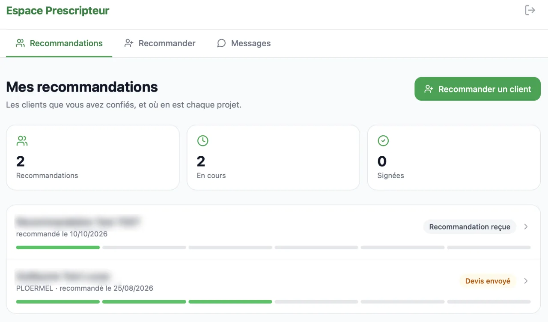Image resolution: width=548 pixels, height=322 pixels.
Task: Click the Espace Prescripteur title
Action: [58, 11]
